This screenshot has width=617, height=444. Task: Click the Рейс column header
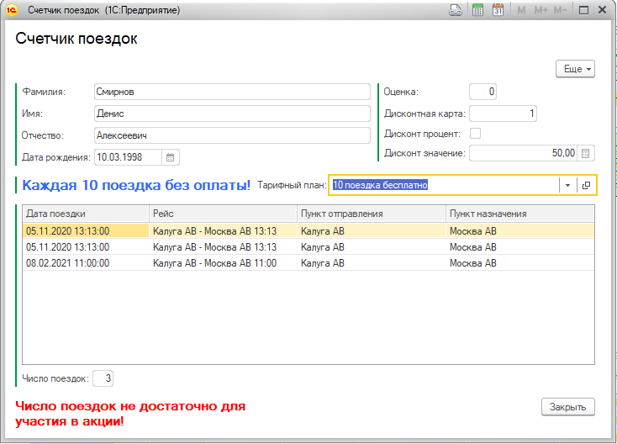pyautogui.click(x=223, y=214)
